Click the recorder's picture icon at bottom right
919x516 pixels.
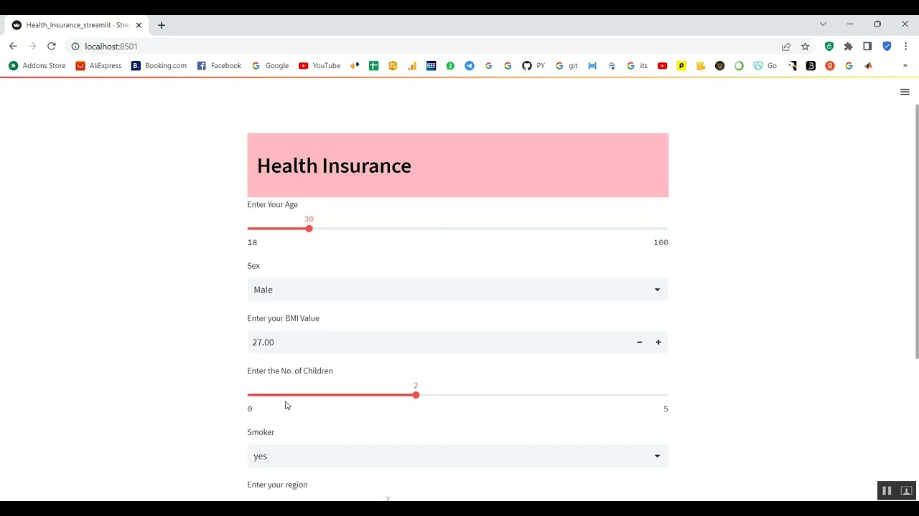point(906,491)
